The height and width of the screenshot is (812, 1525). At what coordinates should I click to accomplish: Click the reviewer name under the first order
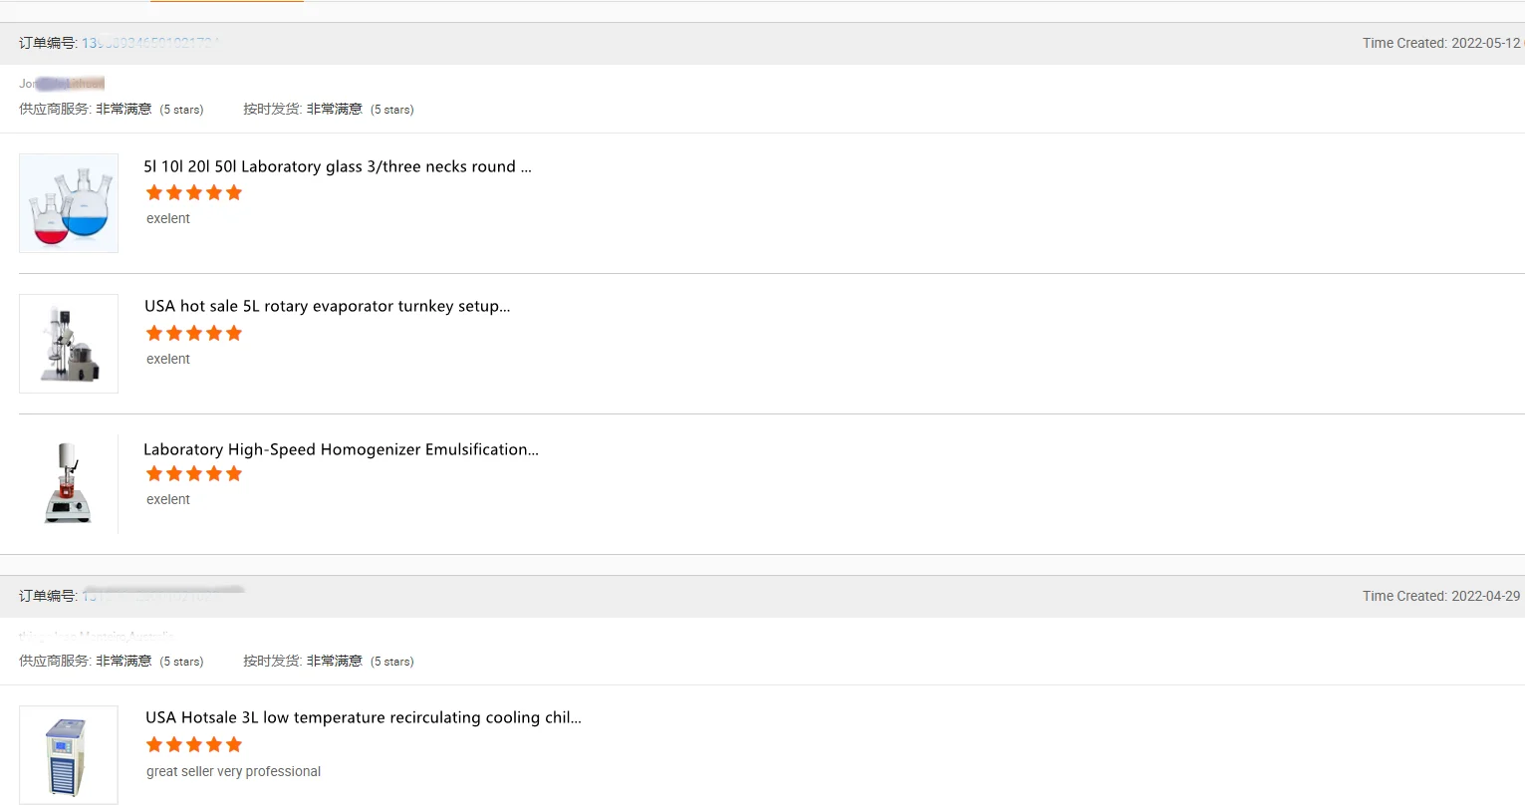click(x=62, y=84)
